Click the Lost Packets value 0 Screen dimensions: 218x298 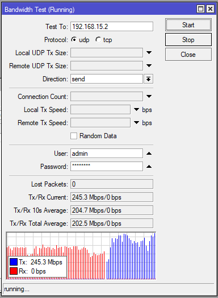pyautogui.click(x=112, y=184)
